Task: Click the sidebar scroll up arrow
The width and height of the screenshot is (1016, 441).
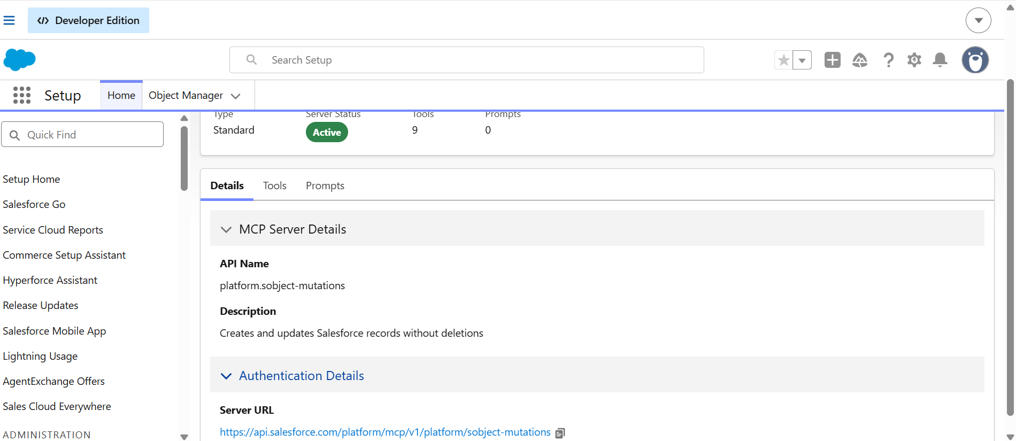Action: tap(184, 118)
